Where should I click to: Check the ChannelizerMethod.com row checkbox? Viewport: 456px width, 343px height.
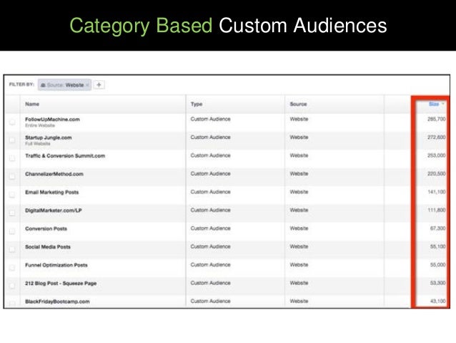point(12,177)
